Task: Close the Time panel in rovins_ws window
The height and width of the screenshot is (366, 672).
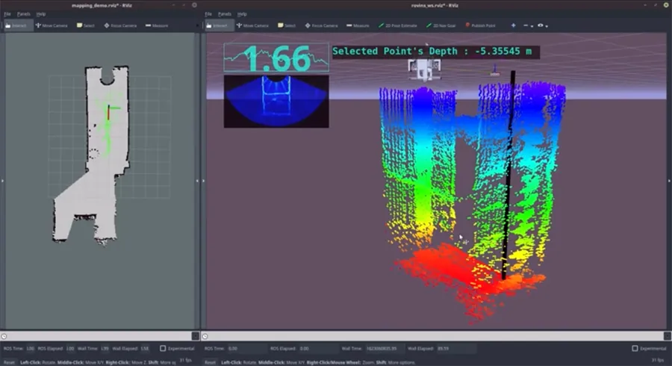Action: [x=668, y=336]
